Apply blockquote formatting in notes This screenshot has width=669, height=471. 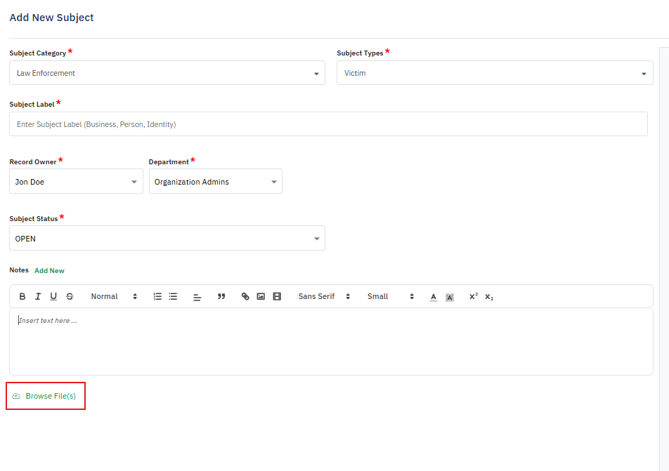[x=221, y=297]
